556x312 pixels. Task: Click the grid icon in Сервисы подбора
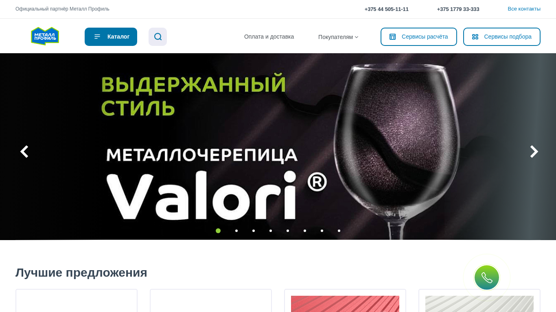click(475, 37)
